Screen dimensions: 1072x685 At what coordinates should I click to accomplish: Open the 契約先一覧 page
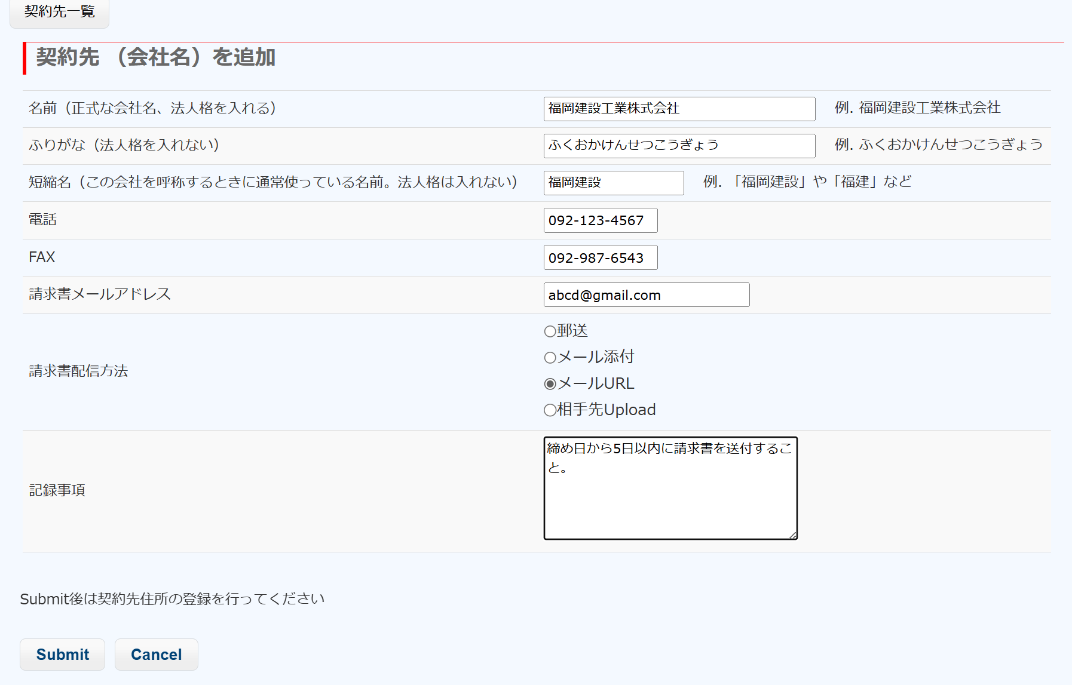59,12
